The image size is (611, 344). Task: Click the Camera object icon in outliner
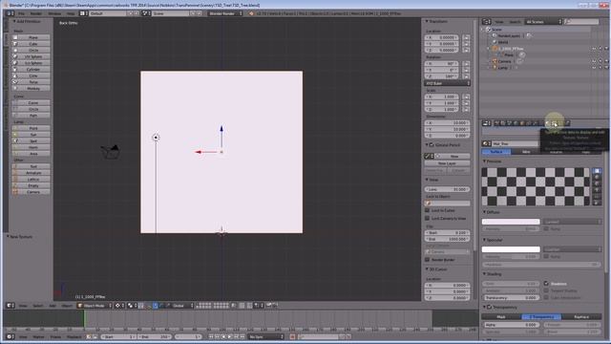coord(495,61)
